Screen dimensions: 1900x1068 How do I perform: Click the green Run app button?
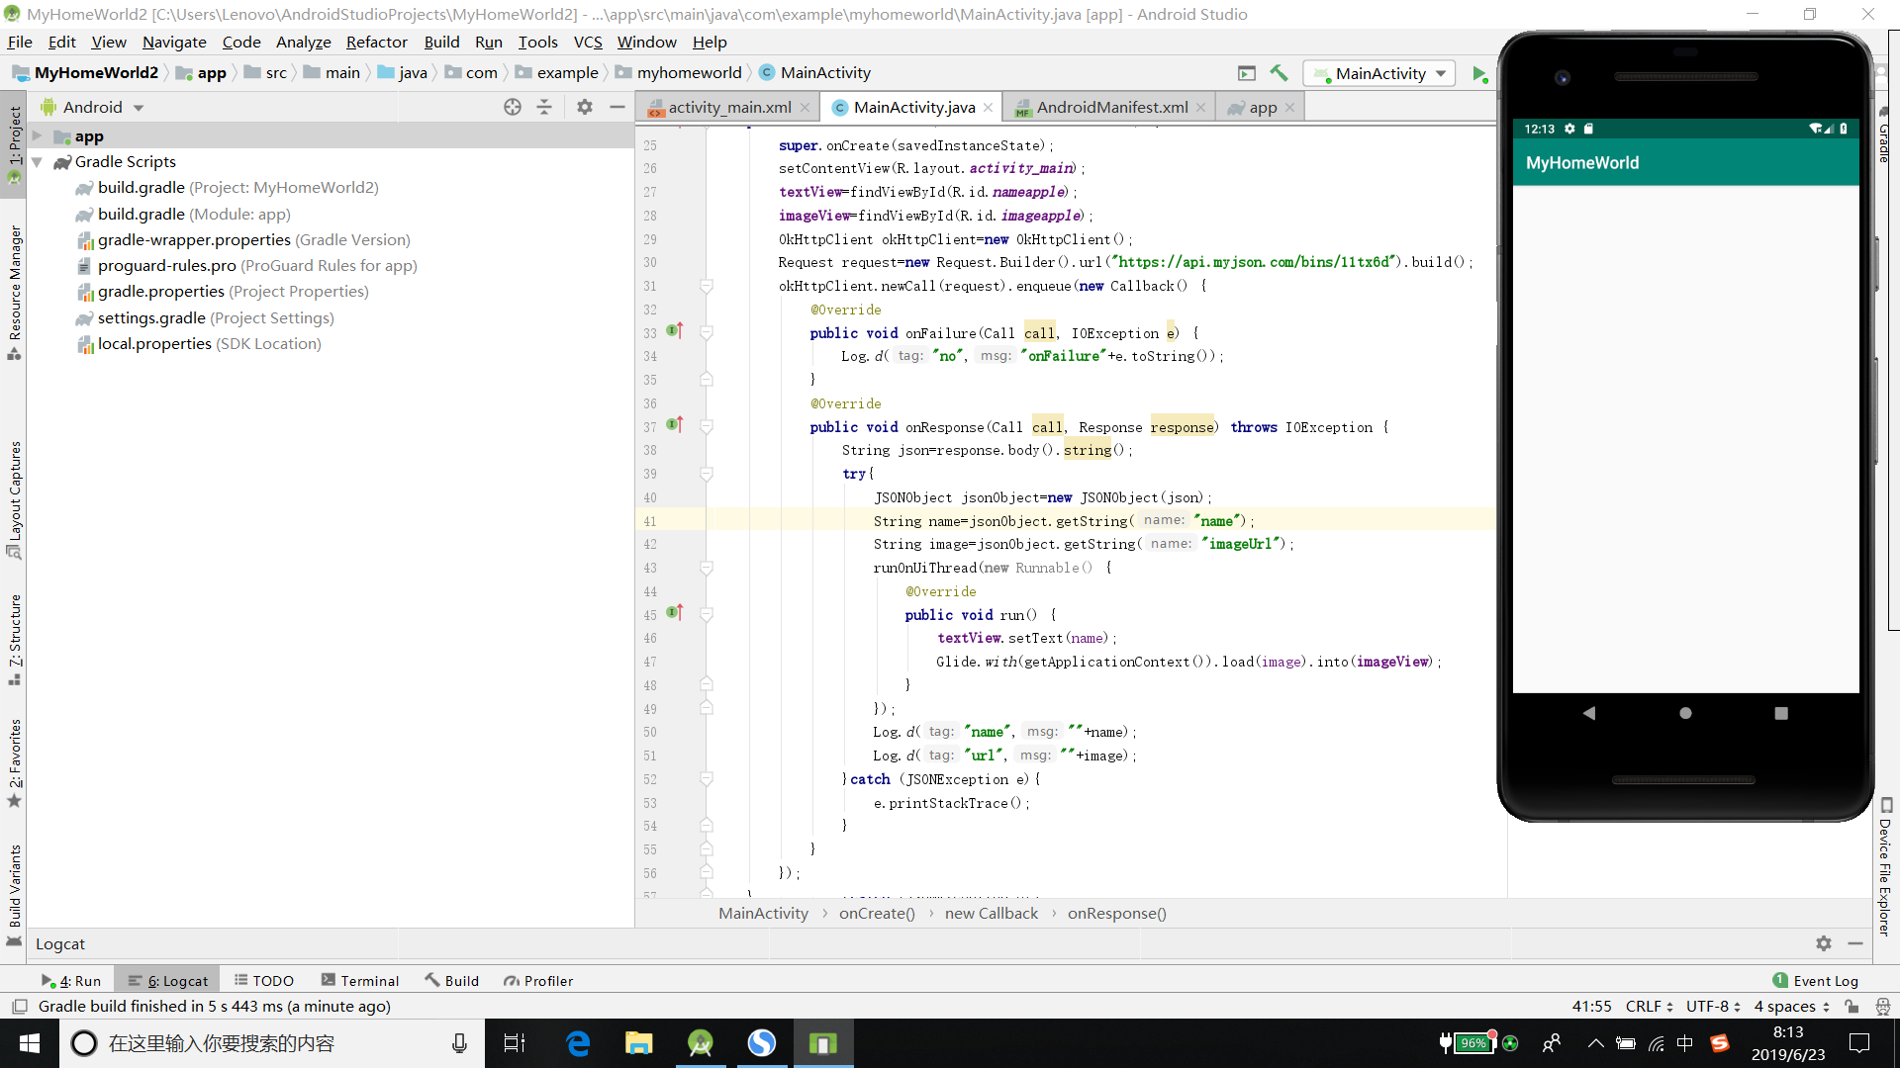coord(1478,73)
